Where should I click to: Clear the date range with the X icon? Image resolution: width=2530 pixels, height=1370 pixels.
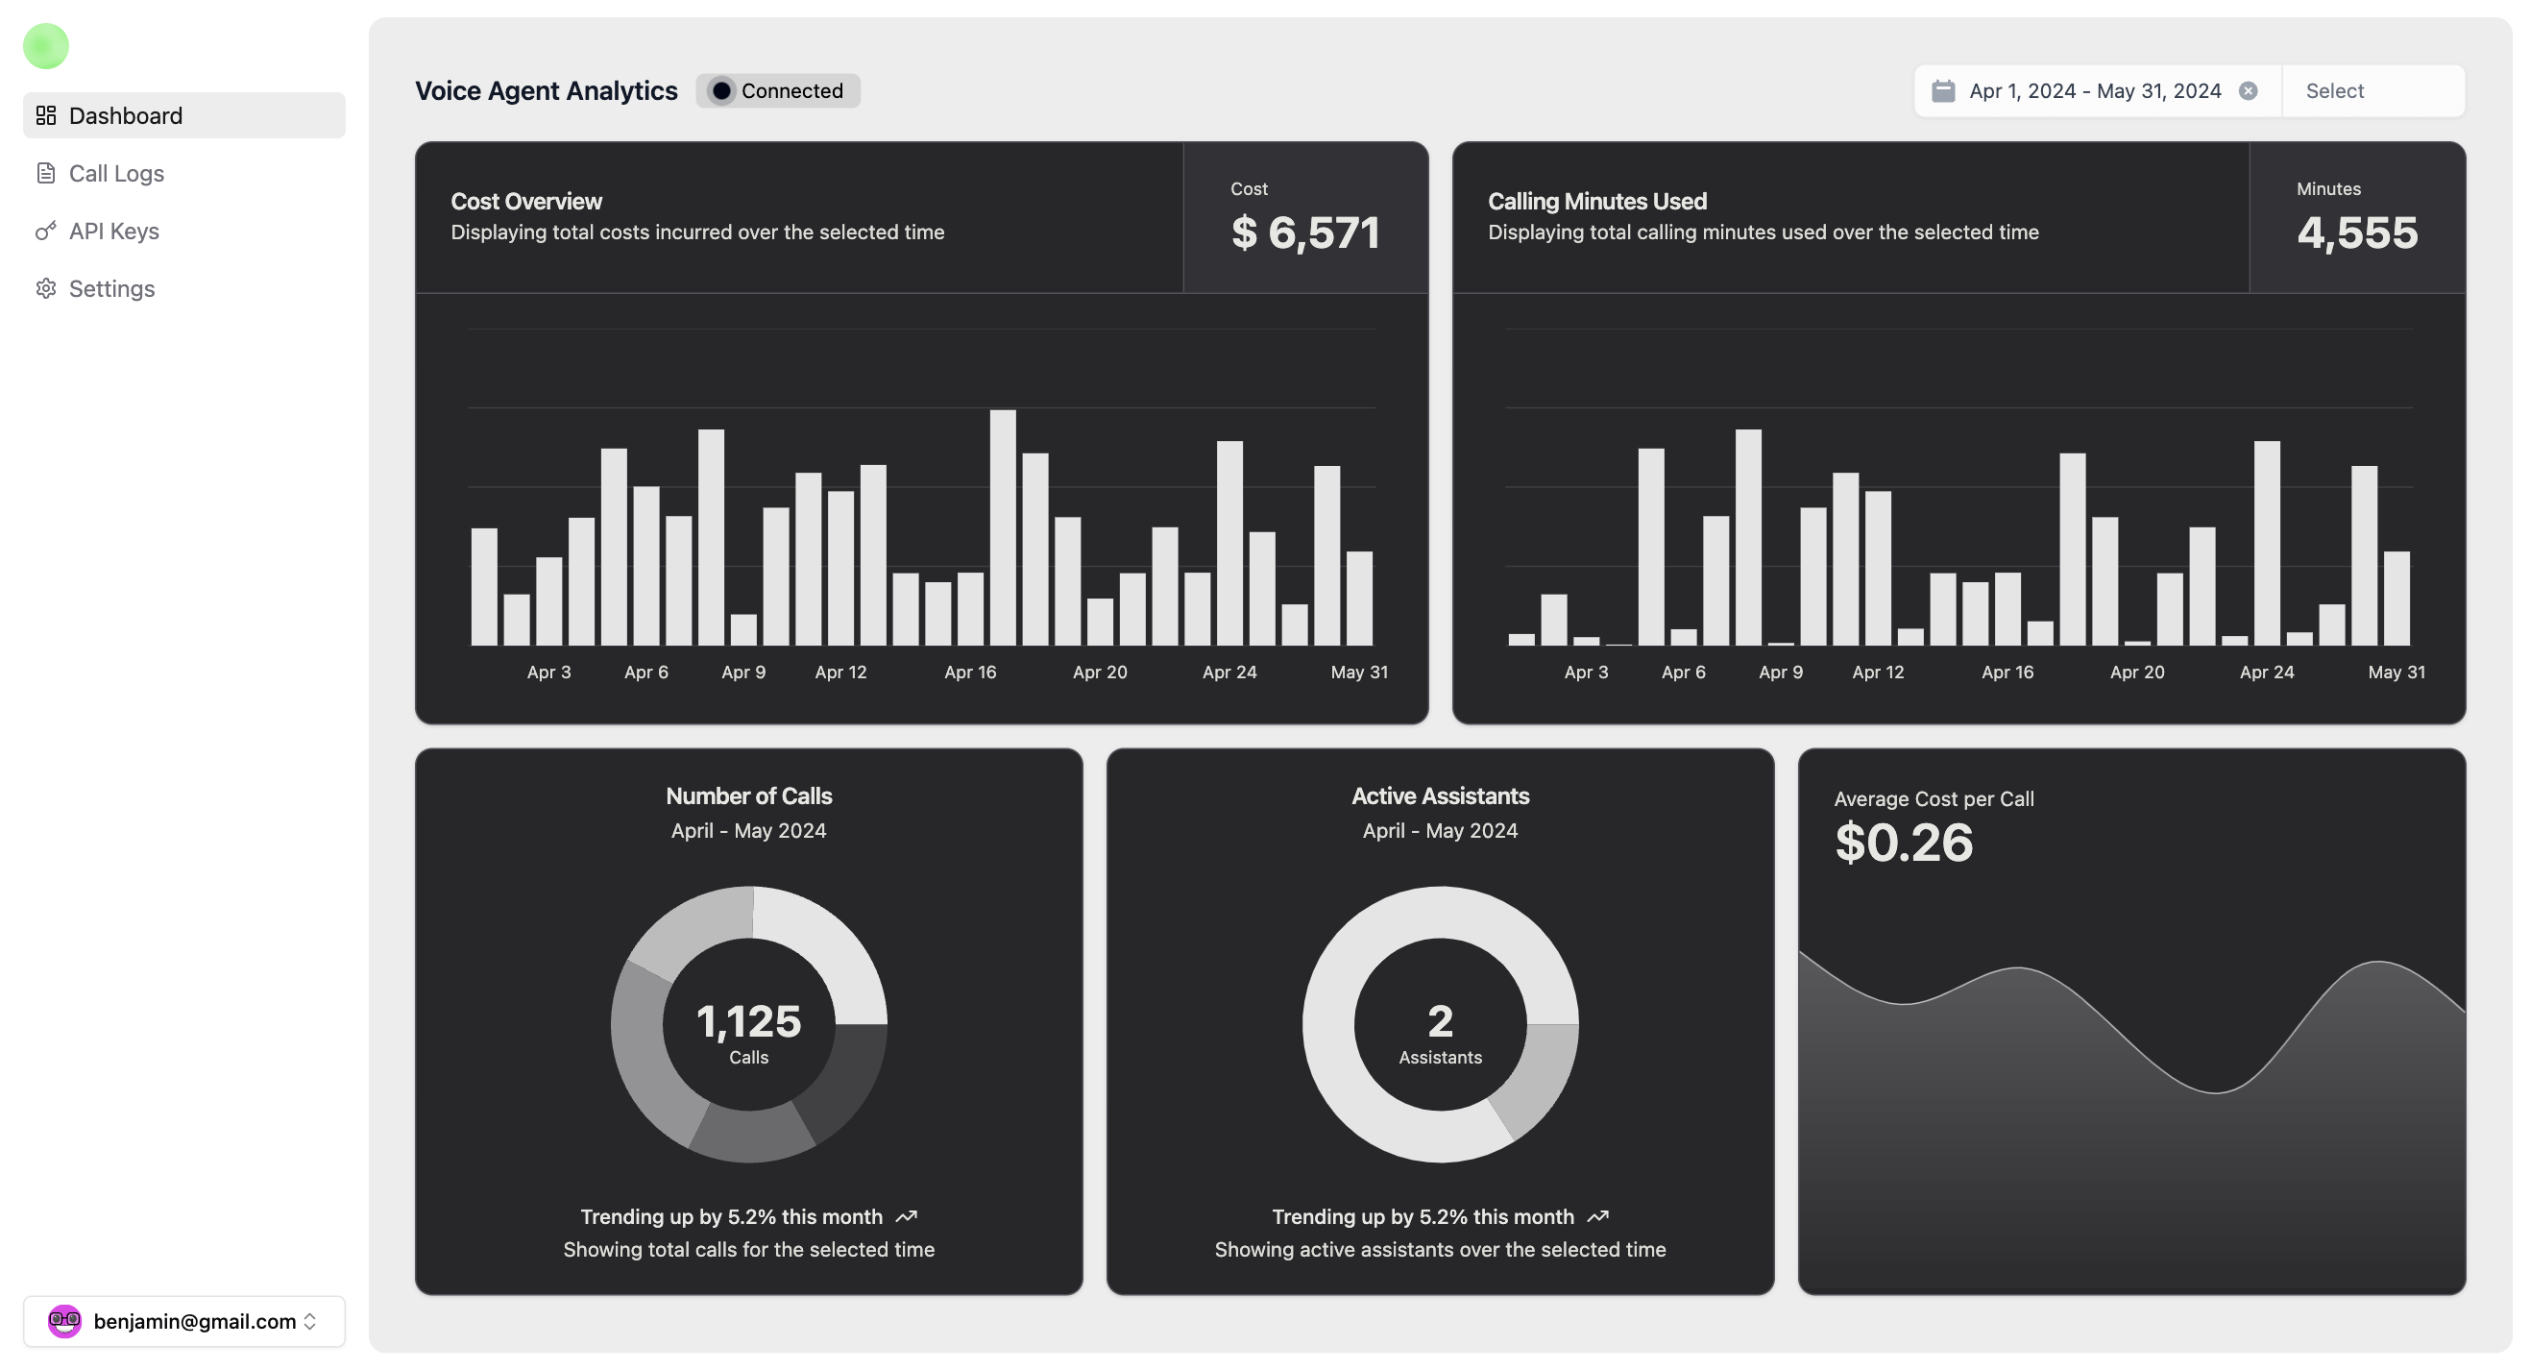2250,90
